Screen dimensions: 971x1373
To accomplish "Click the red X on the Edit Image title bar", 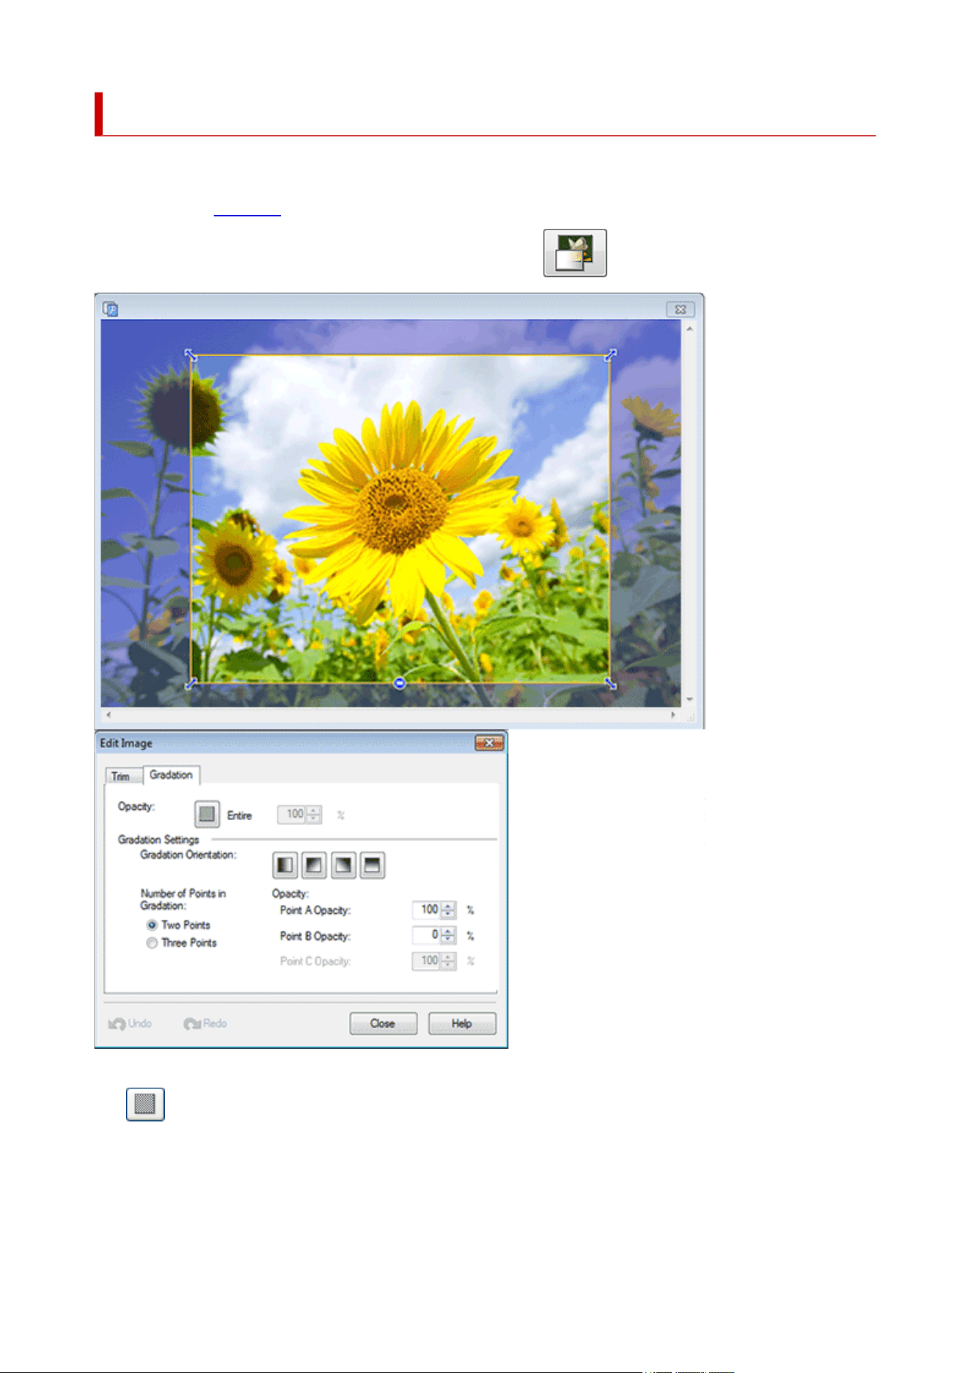I will tap(488, 743).
